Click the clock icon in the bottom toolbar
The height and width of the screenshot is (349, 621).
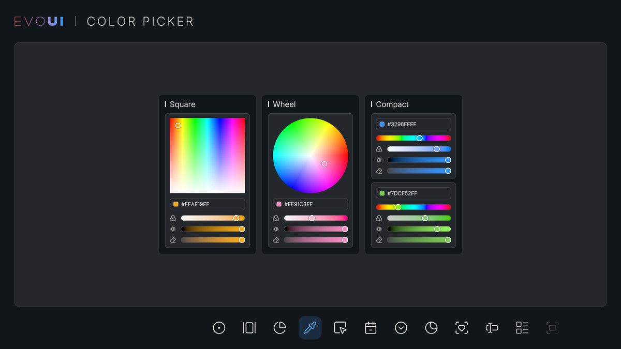(431, 328)
